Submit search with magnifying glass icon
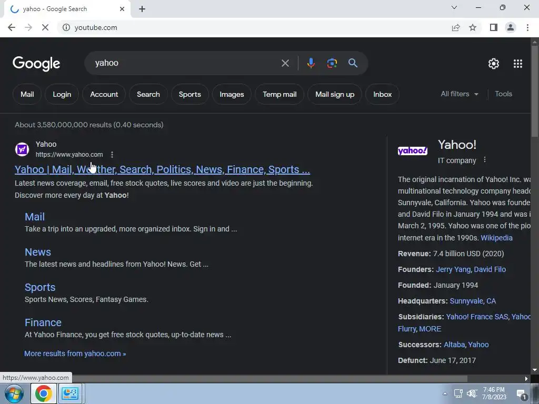539x404 pixels. 353,63
